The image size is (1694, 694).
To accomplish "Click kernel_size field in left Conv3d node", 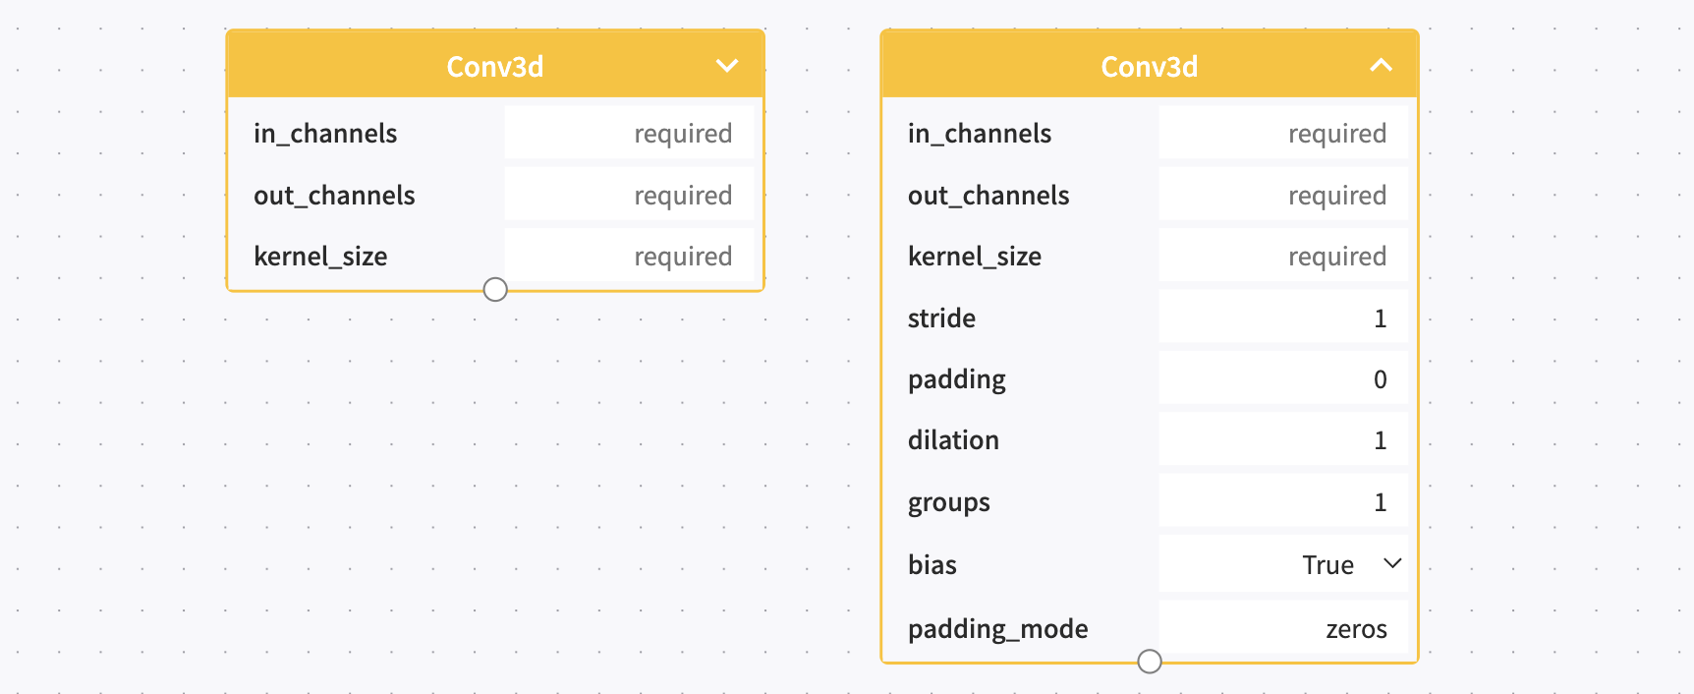I will (x=629, y=256).
